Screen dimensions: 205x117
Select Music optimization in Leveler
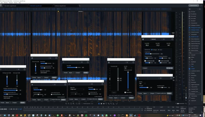(x=159, y=50)
